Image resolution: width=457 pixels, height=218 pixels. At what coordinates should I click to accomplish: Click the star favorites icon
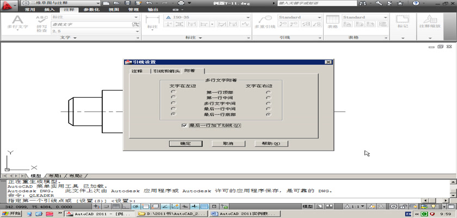pos(400,3)
